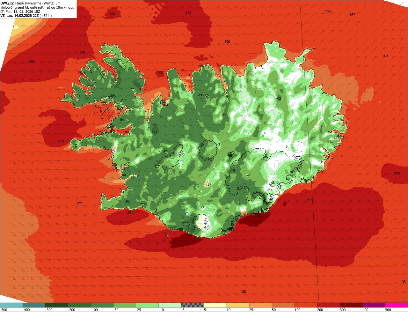Click the value -115 on the Westfjords
The width and height of the screenshot is (408, 312).
click(137, 85)
